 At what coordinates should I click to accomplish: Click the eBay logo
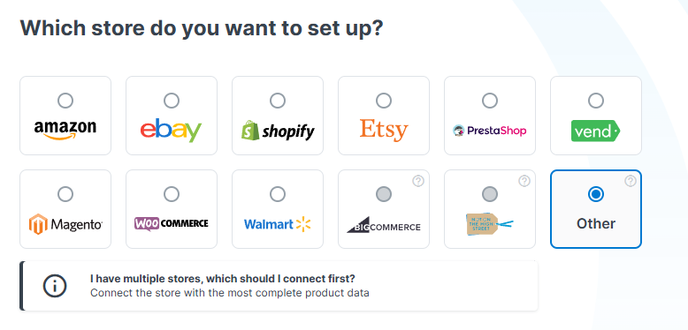pos(172,131)
